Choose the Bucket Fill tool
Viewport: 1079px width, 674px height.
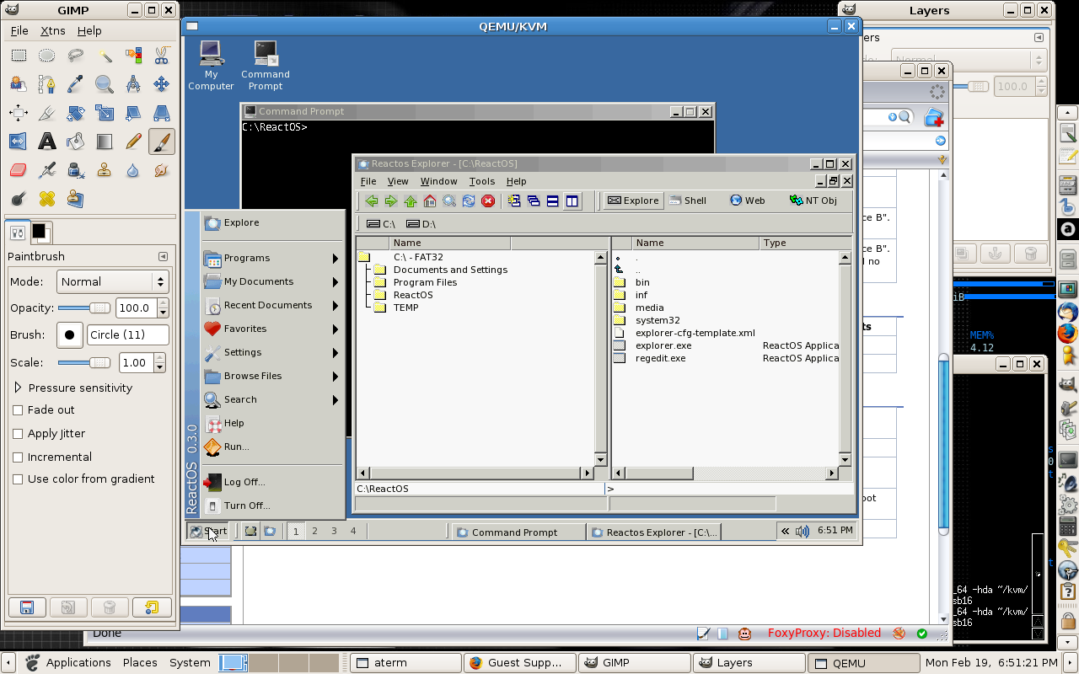pyautogui.click(x=76, y=142)
